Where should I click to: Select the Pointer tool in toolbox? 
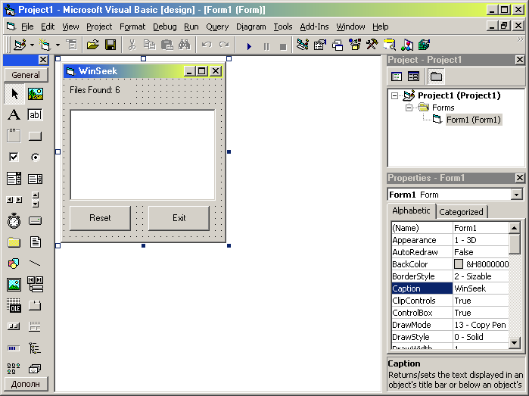click(x=14, y=94)
